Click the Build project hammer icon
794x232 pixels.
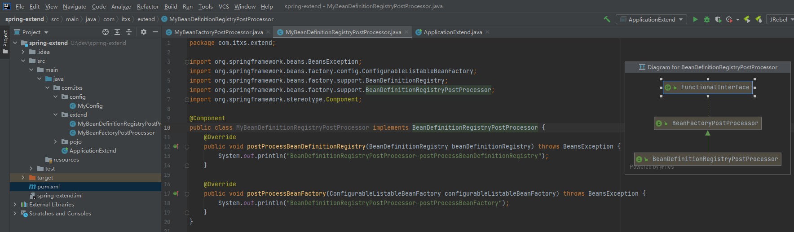click(607, 19)
